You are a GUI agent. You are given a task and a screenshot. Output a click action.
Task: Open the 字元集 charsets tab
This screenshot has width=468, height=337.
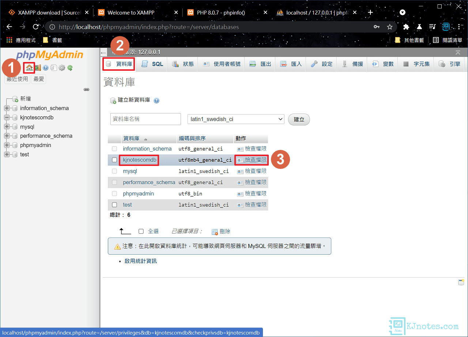416,64
